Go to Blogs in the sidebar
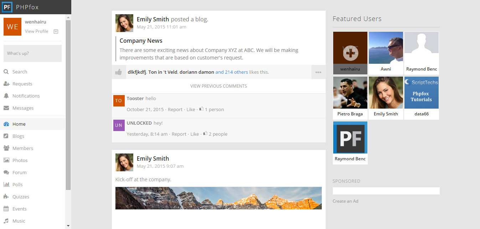The image size is (480, 229). coord(33,136)
